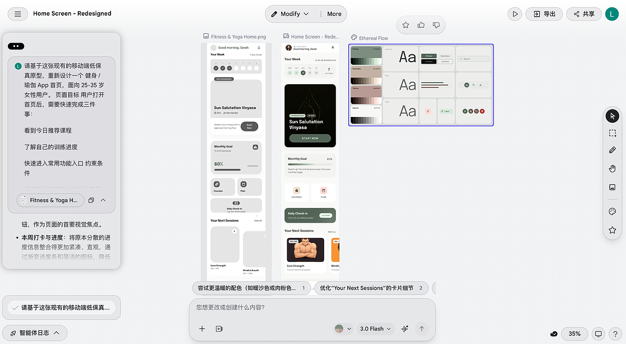
Task: Pick the pencil edit tool
Action: tap(612, 150)
